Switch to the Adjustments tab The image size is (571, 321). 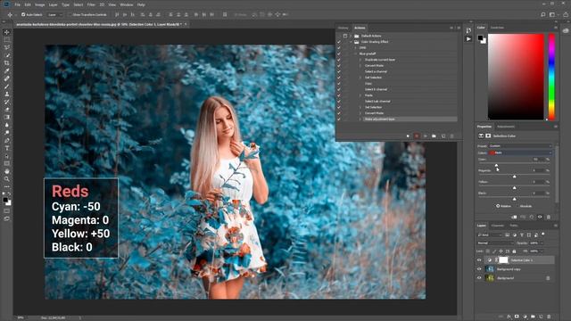[506, 127]
